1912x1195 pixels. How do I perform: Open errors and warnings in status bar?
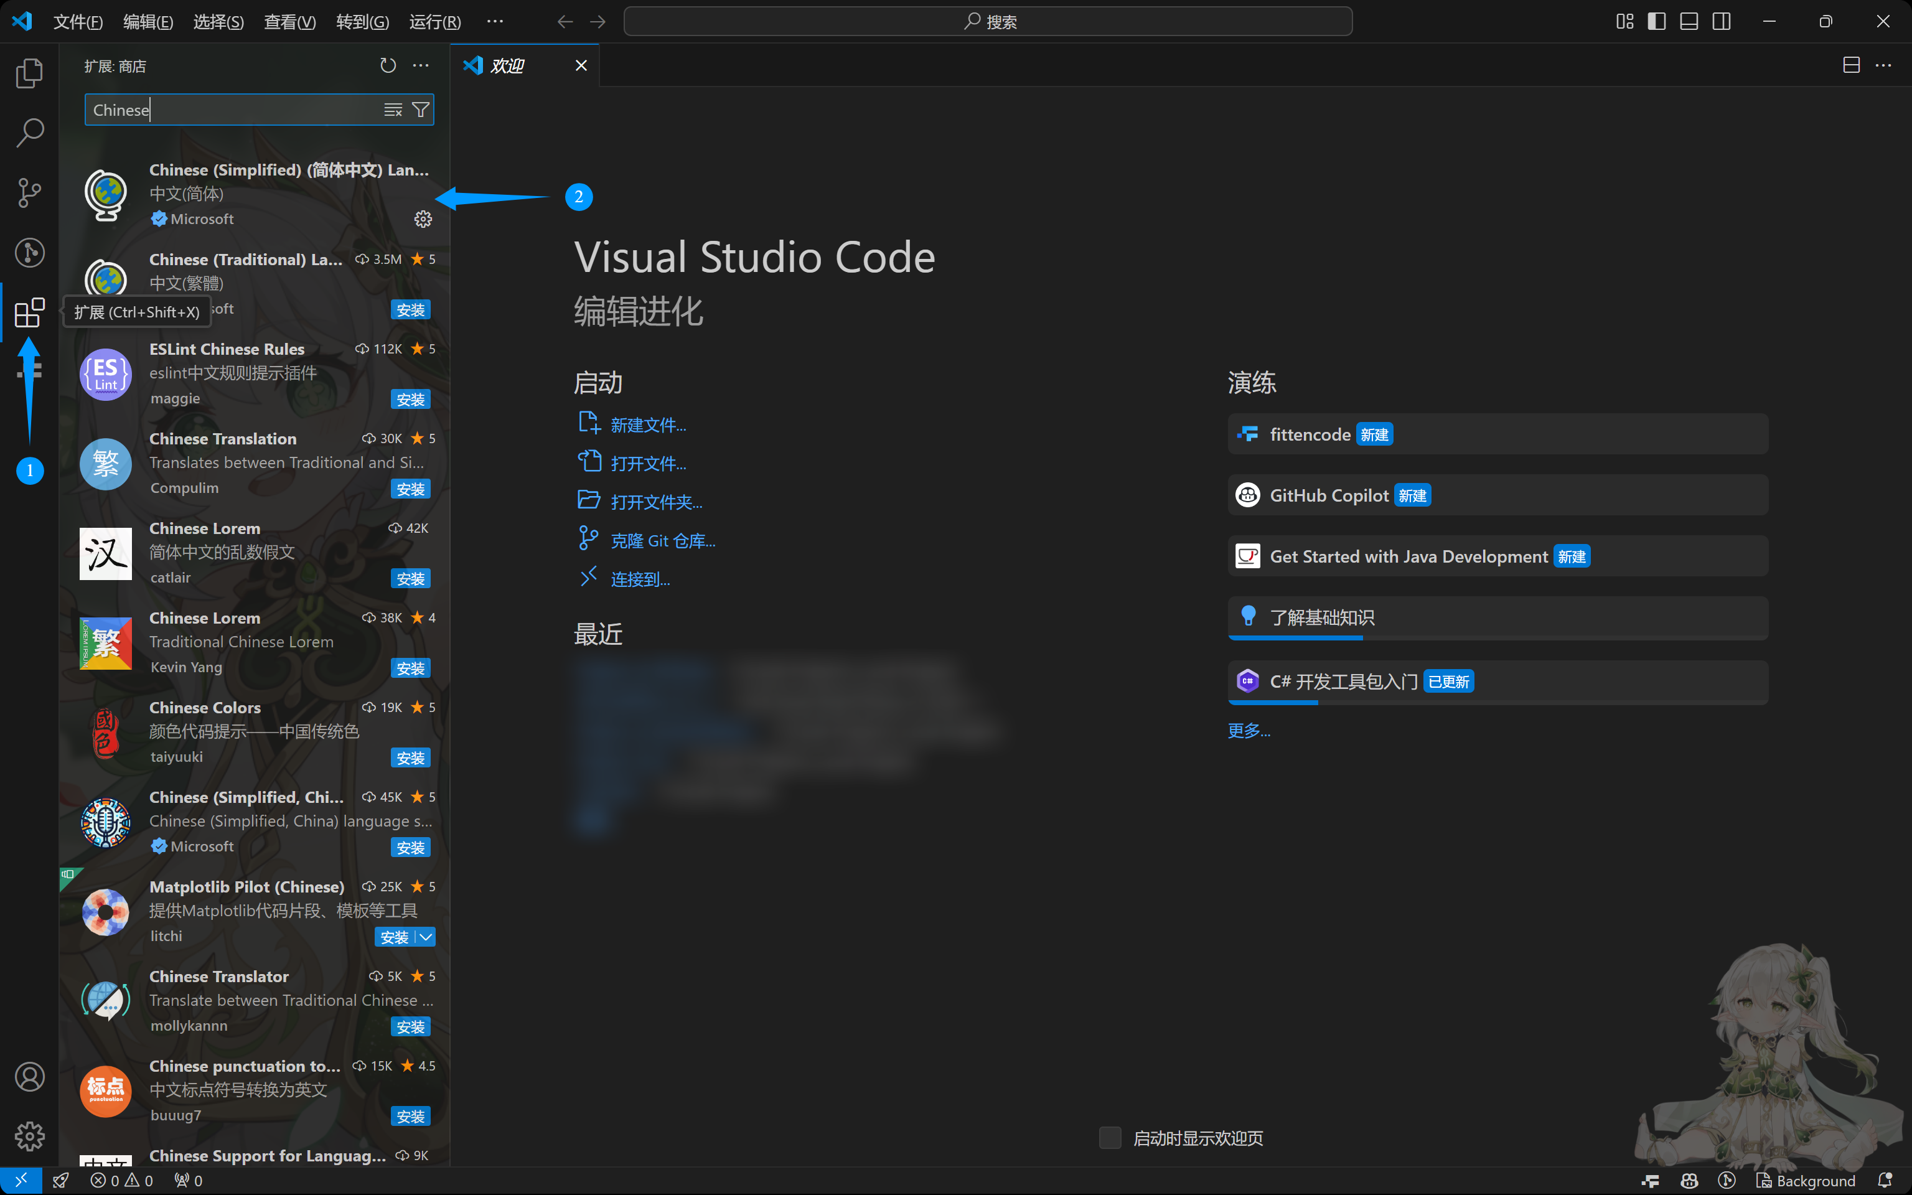121,1180
